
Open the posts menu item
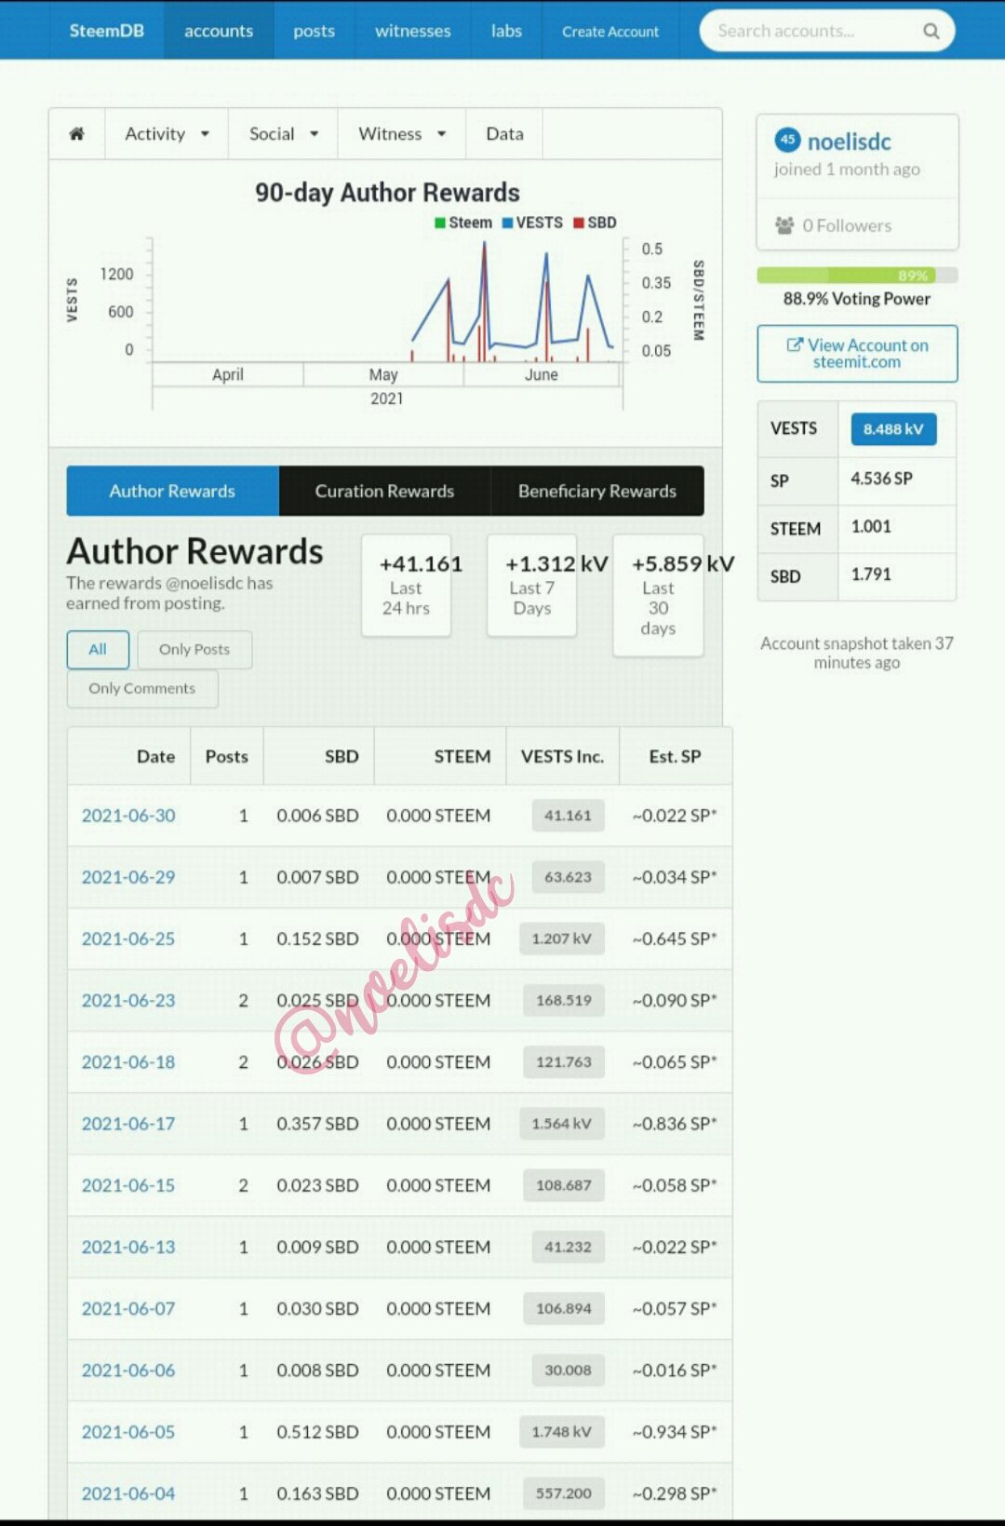[314, 31]
